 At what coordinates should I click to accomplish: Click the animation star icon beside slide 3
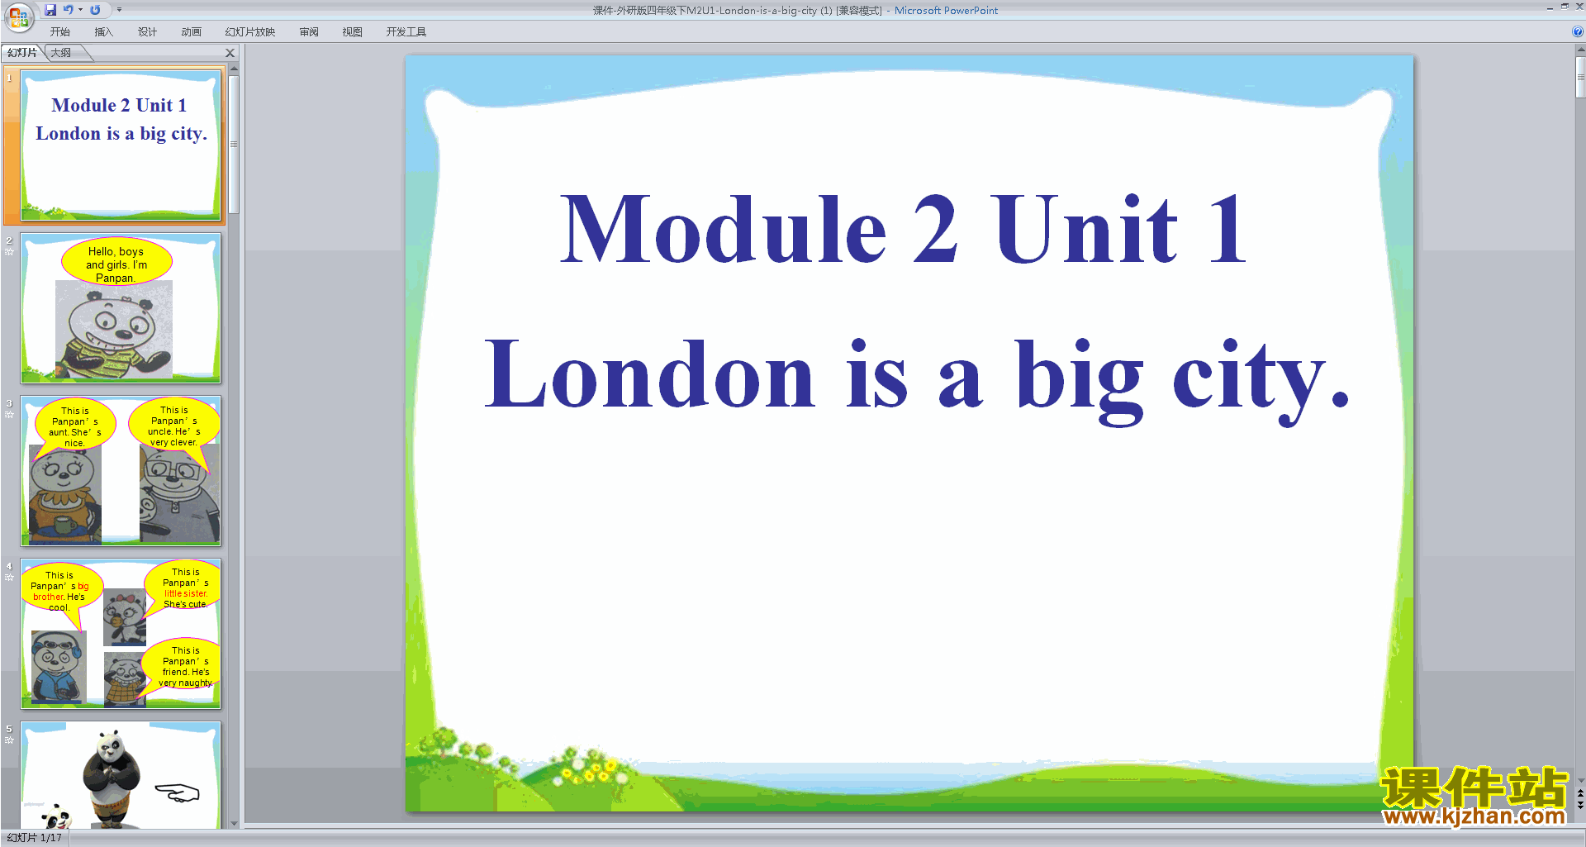click(9, 415)
